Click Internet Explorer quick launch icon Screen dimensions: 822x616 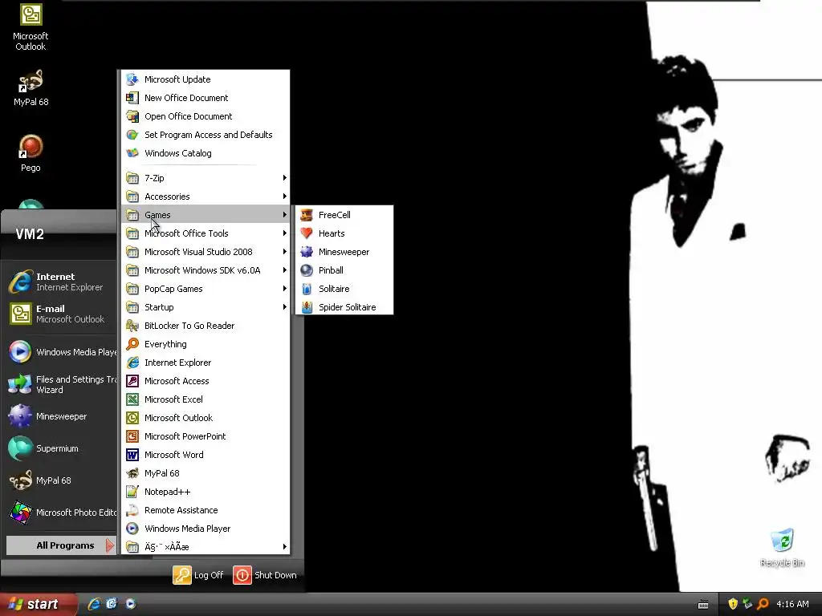click(x=94, y=604)
